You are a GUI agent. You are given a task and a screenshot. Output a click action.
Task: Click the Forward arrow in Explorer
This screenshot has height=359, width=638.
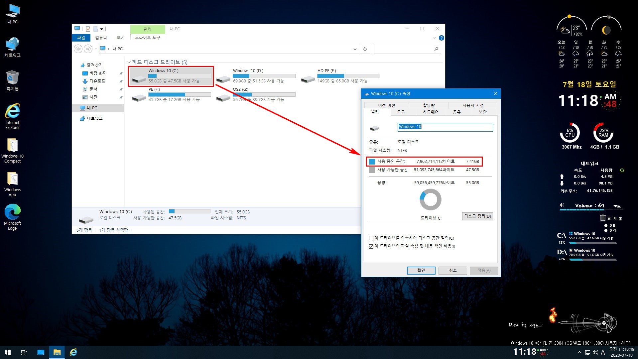pyautogui.click(x=88, y=49)
